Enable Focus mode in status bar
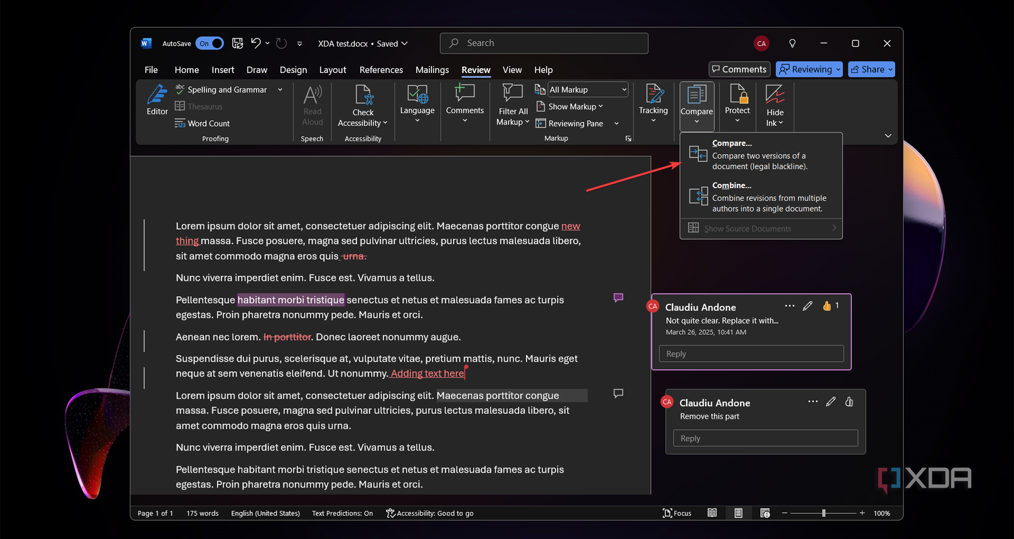The width and height of the screenshot is (1014, 539). 677,513
